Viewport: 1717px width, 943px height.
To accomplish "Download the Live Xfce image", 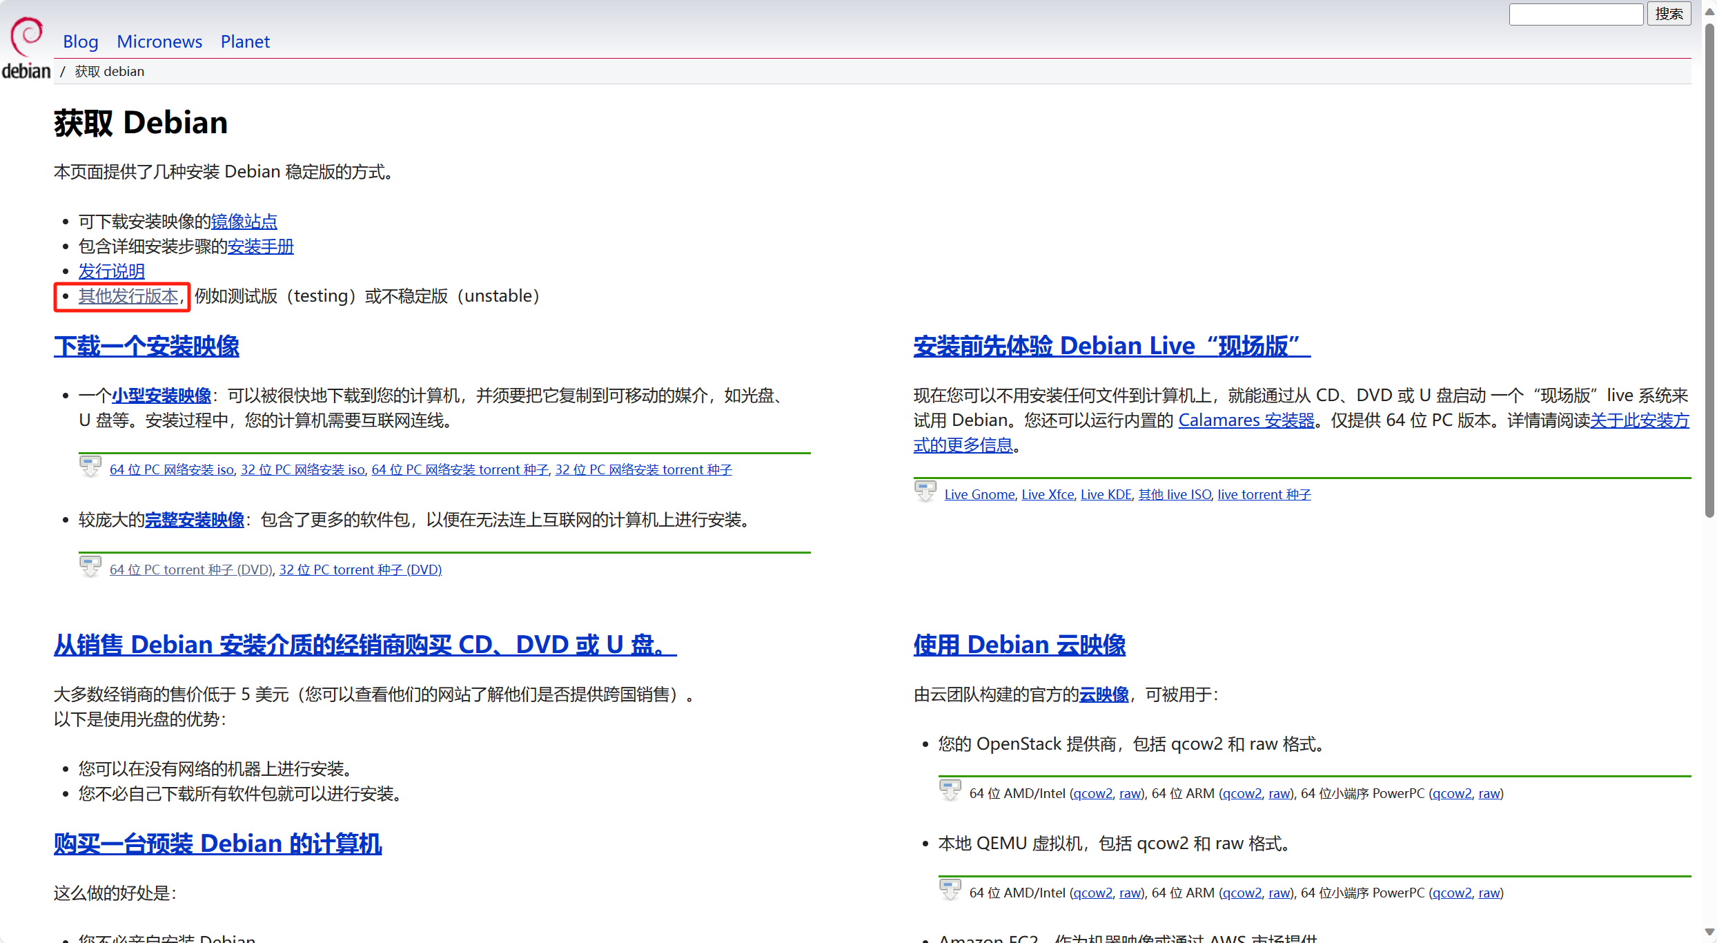I will click(x=1048, y=494).
